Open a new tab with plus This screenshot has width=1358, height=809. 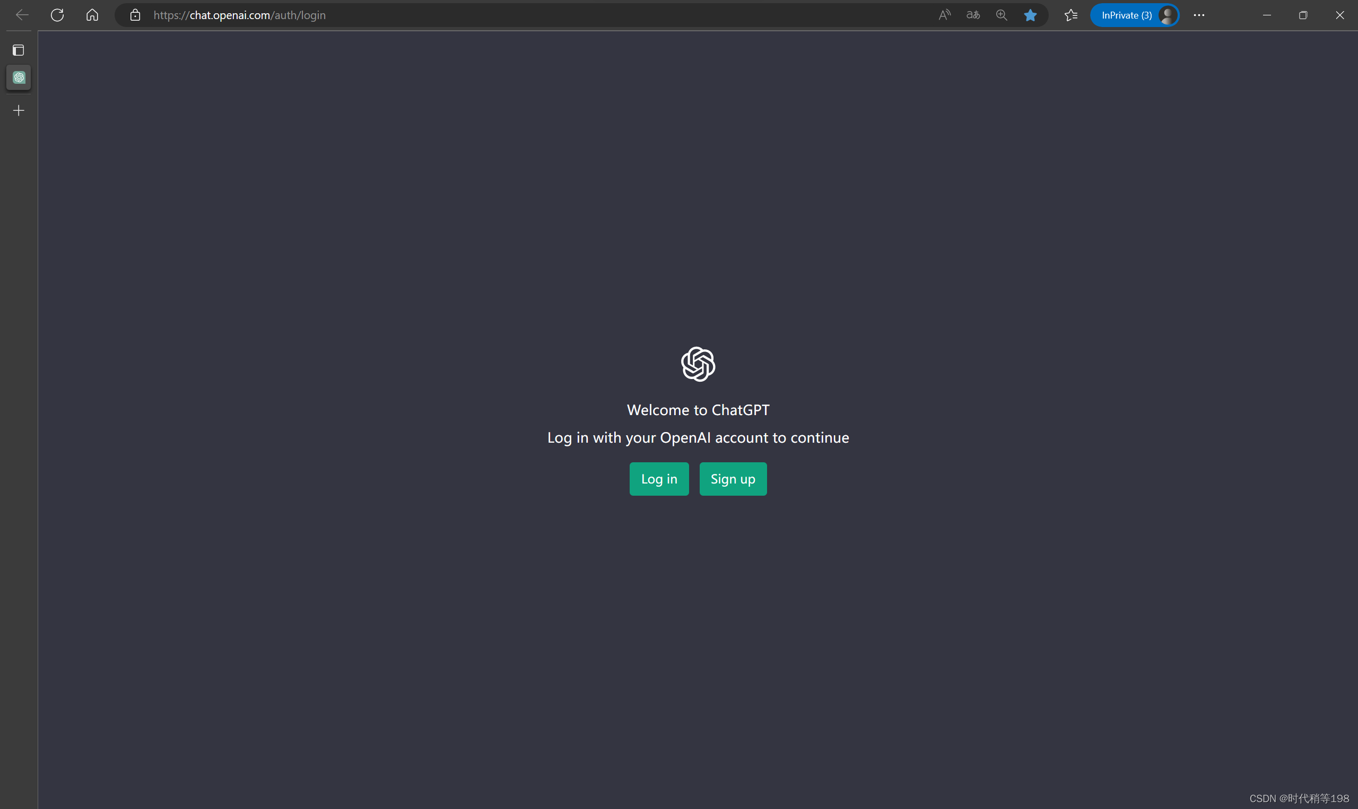click(19, 111)
